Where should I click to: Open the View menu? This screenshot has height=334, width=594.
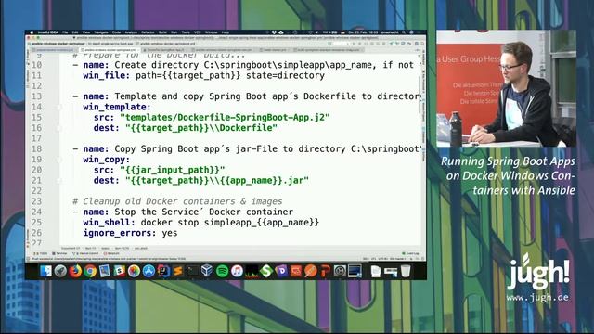(x=86, y=32)
